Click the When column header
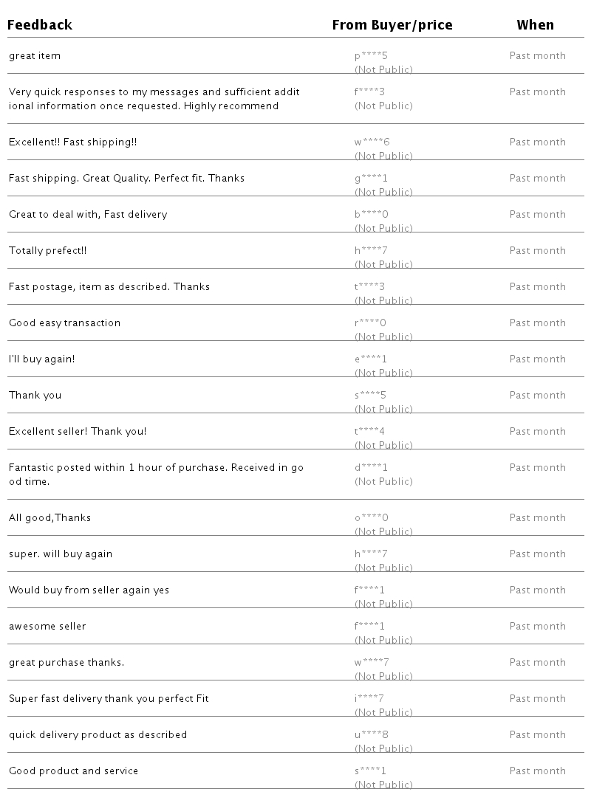 coord(535,25)
